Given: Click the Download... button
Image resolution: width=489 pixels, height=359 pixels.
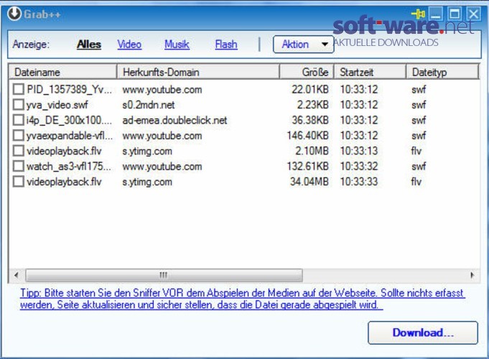Looking at the screenshot, I should point(423,332).
